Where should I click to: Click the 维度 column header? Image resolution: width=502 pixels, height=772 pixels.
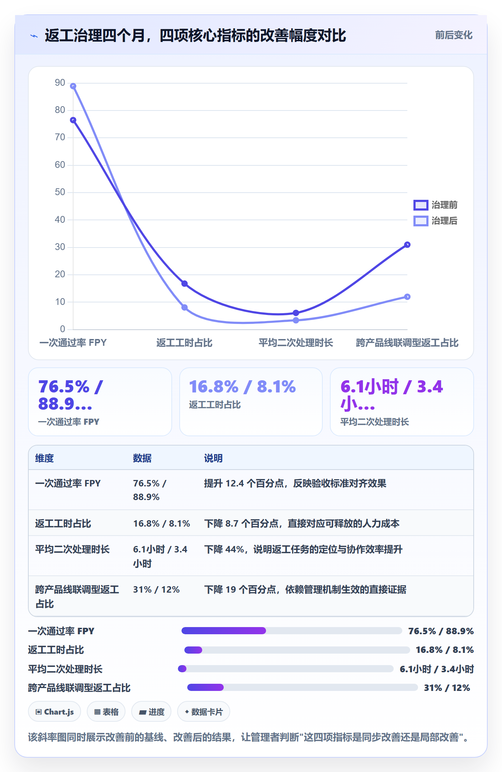[x=44, y=458]
